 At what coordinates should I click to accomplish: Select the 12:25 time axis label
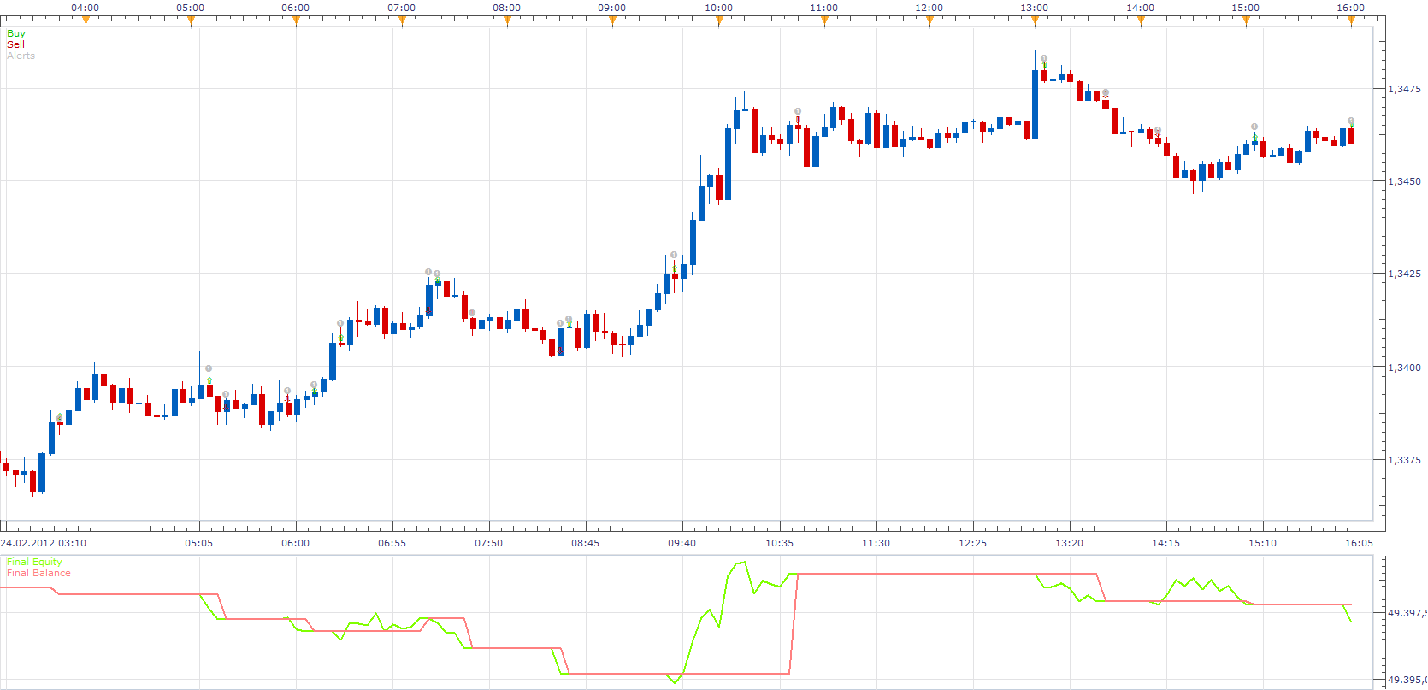click(973, 543)
